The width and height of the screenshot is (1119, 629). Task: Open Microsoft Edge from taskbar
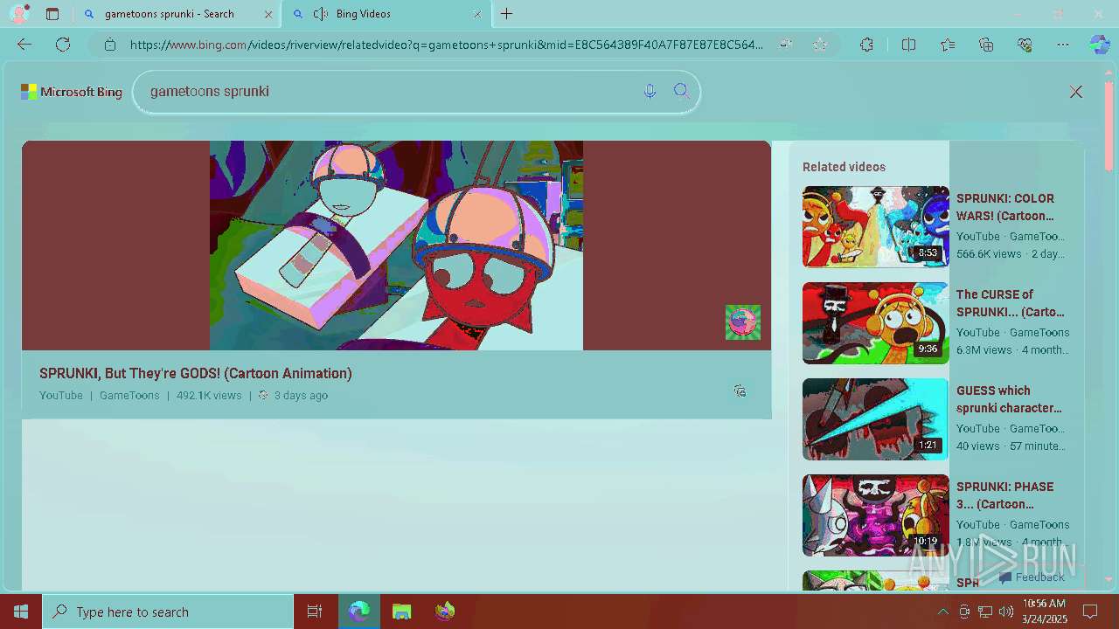[x=358, y=612]
